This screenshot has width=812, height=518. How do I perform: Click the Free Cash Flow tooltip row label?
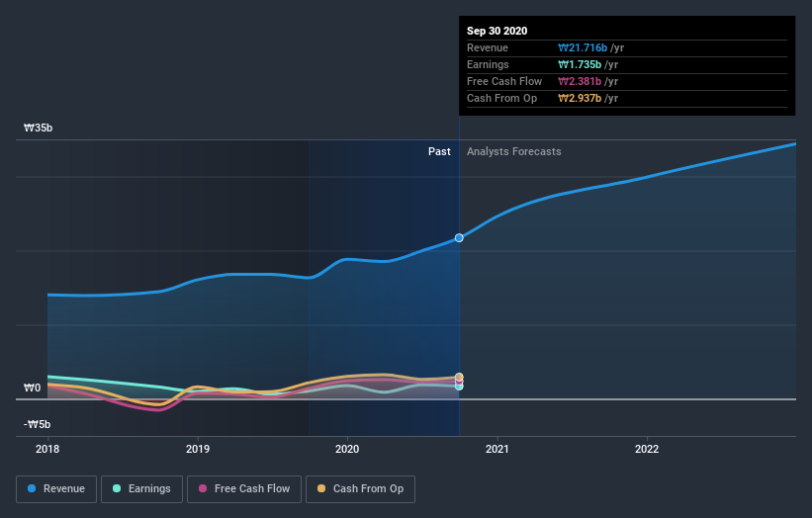point(504,81)
